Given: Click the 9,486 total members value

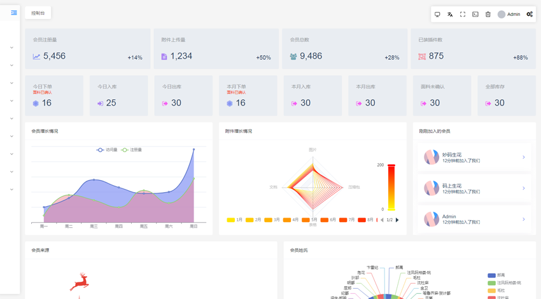Looking at the screenshot, I should tap(311, 56).
